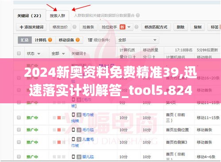Click orange question icon beside 移动设备
Screen dimensions: 221x162
coord(78,40)
